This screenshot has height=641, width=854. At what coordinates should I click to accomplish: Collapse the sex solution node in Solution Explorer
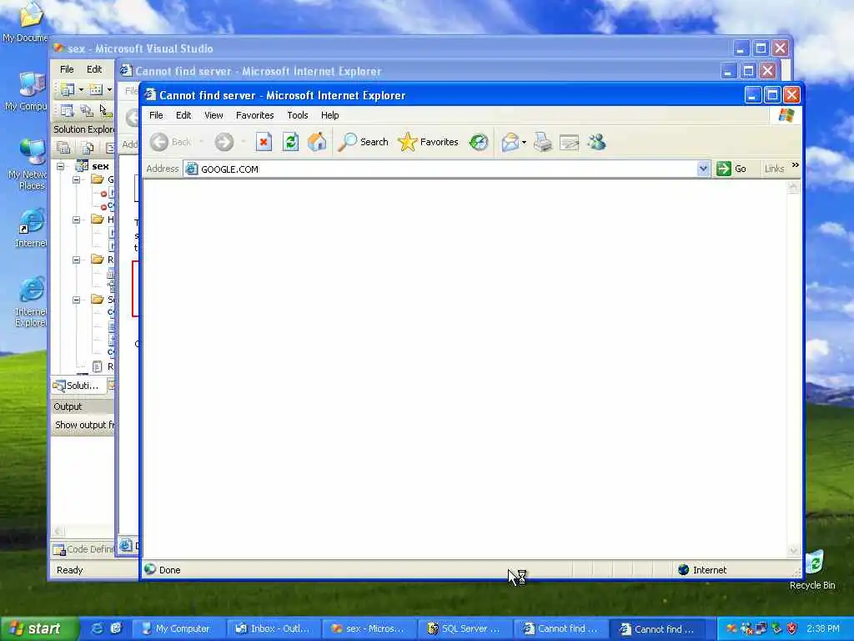click(x=61, y=166)
